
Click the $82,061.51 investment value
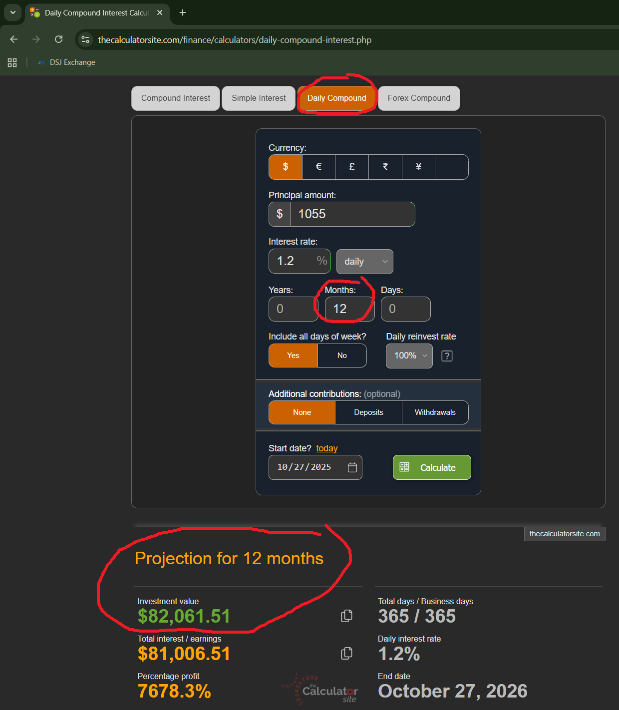click(184, 616)
